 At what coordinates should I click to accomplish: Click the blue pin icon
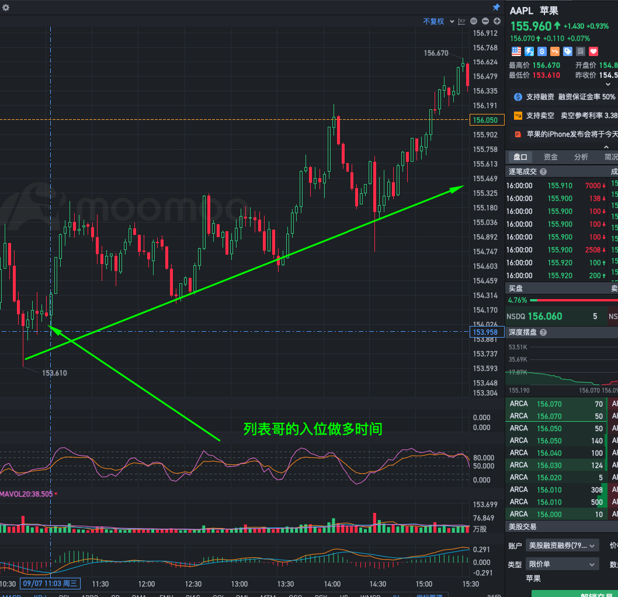(x=497, y=8)
